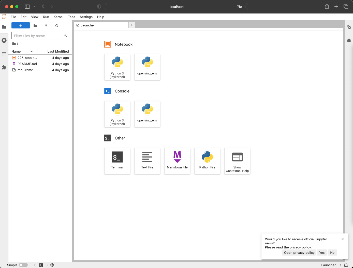Click the localhost address bar
353x268 pixels.
(176, 7)
